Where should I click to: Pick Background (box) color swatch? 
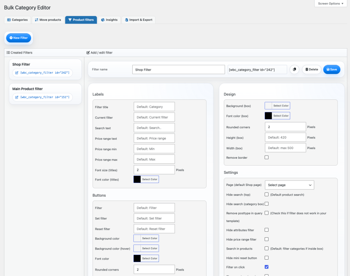pyautogui.click(x=268, y=105)
